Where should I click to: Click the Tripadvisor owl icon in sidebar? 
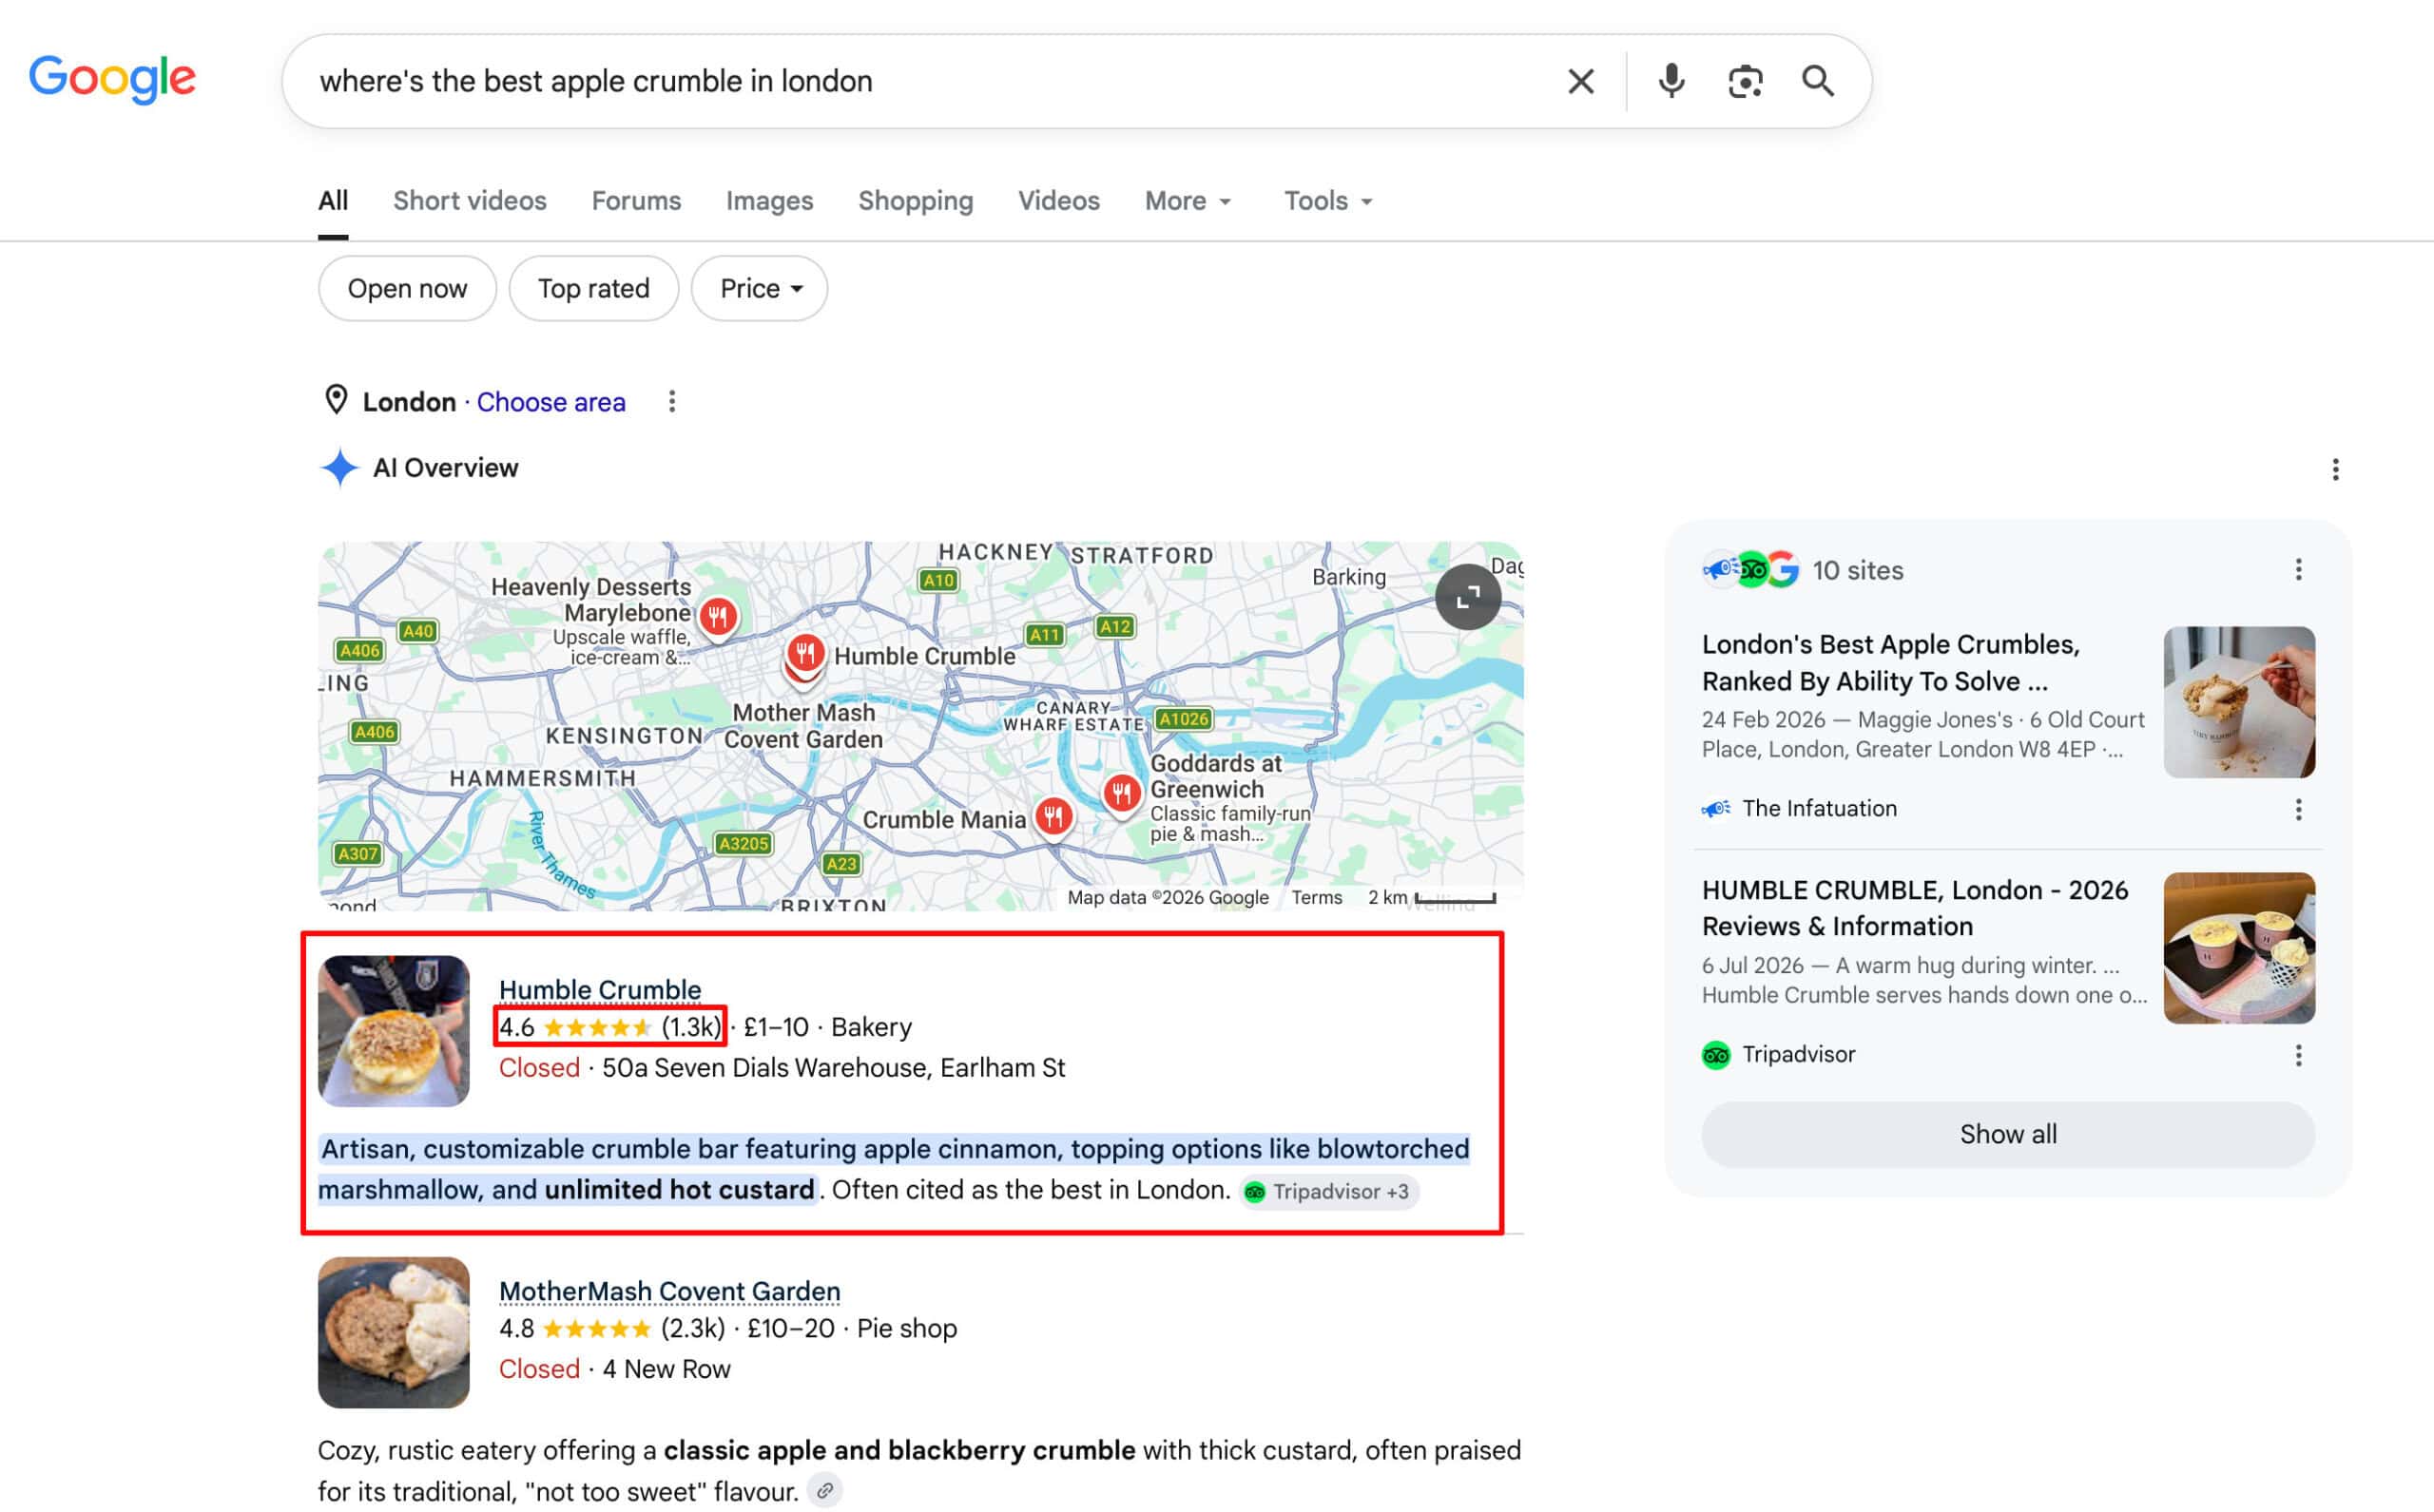click(x=1716, y=1055)
